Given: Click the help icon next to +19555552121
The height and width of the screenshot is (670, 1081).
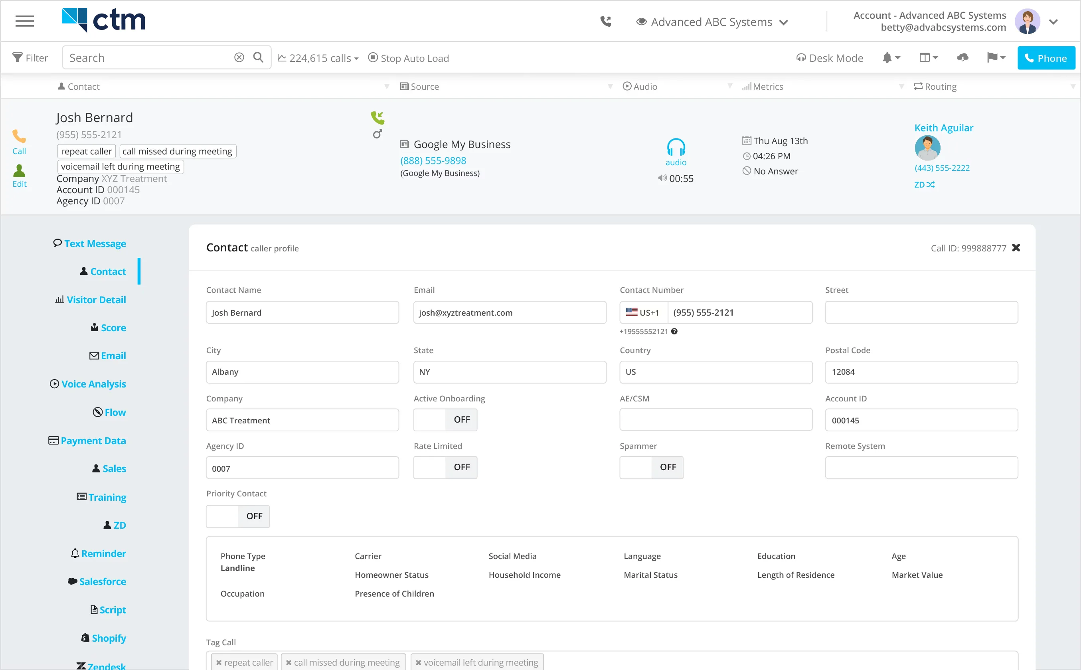Looking at the screenshot, I should point(674,331).
